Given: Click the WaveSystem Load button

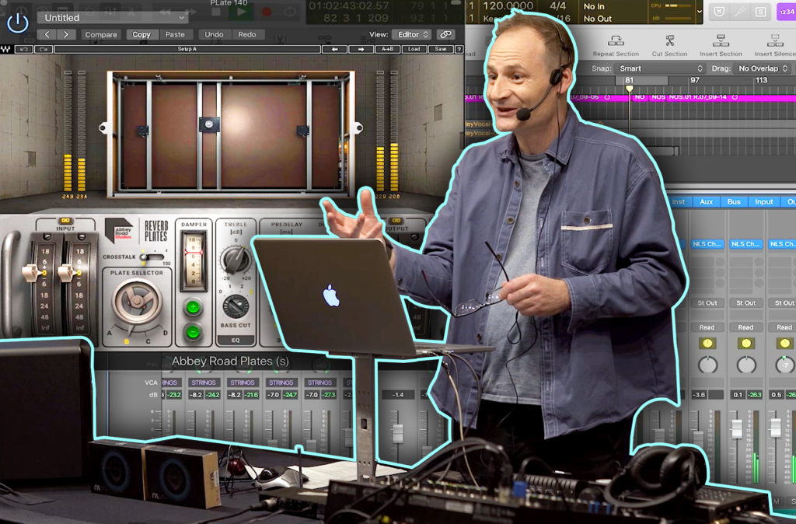Looking at the screenshot, I should coord(414,49).
